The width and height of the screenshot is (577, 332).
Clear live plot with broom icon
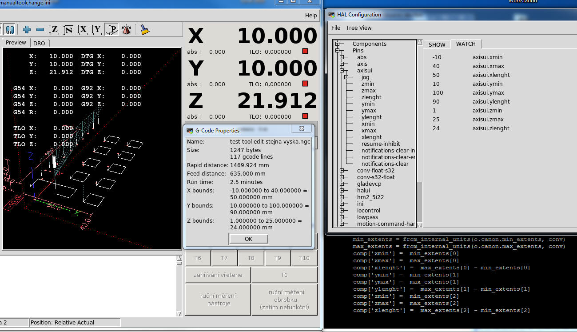145,30
